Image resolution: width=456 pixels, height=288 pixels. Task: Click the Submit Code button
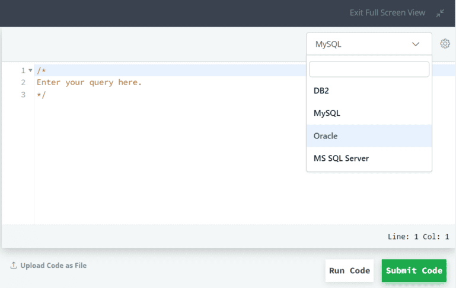414,271
